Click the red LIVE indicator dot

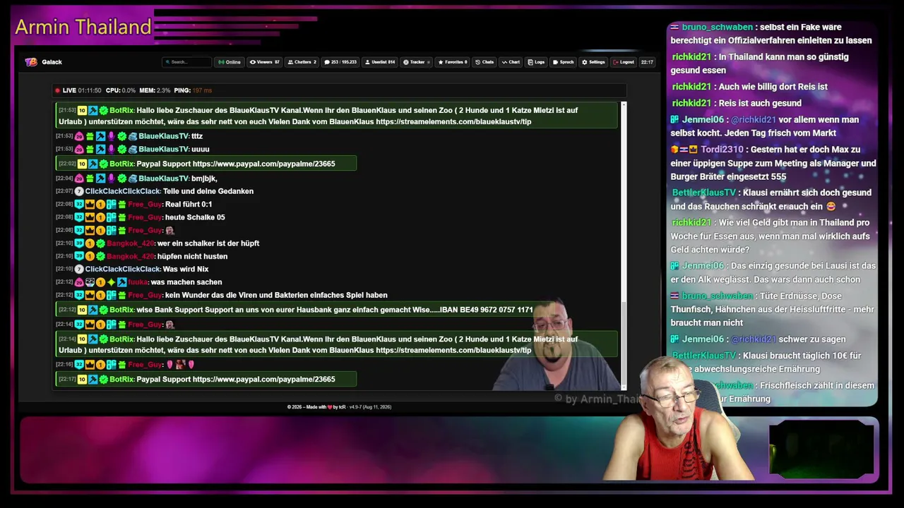(57, 90)
